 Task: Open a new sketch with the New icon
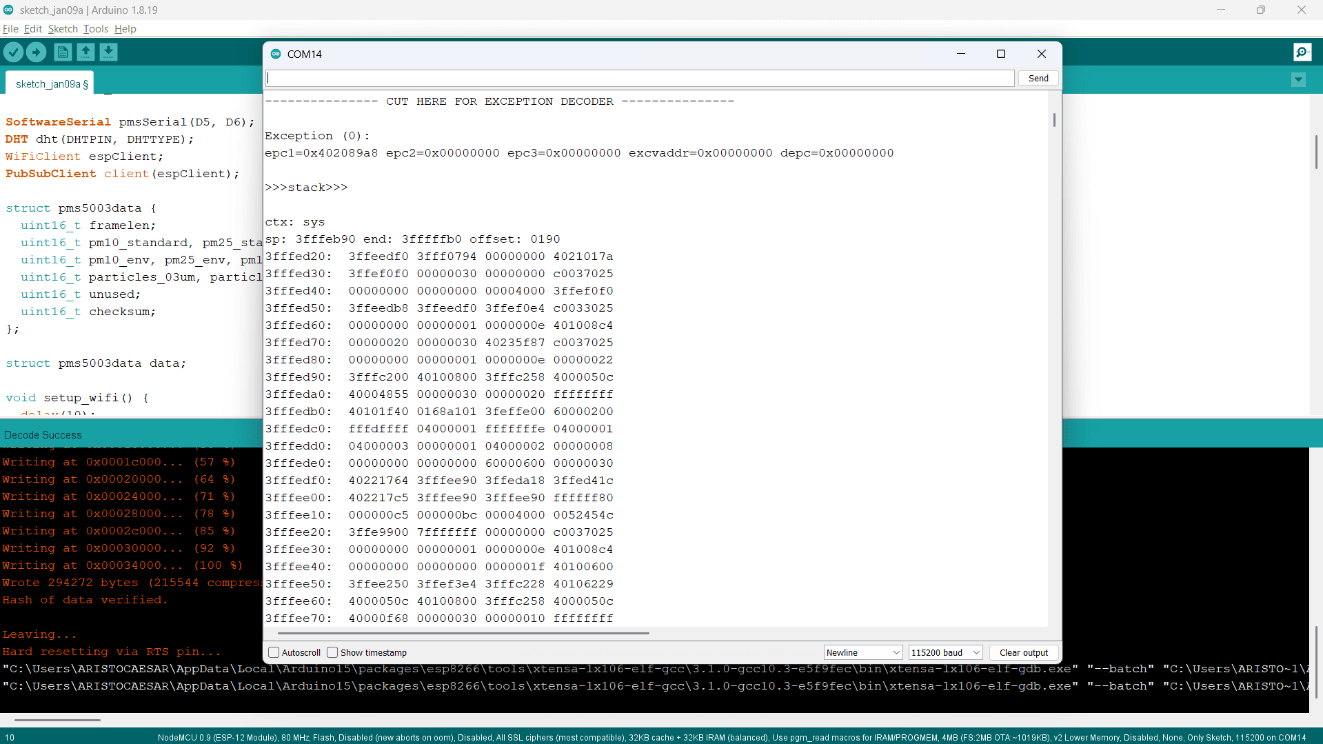(x=62, y=52)
